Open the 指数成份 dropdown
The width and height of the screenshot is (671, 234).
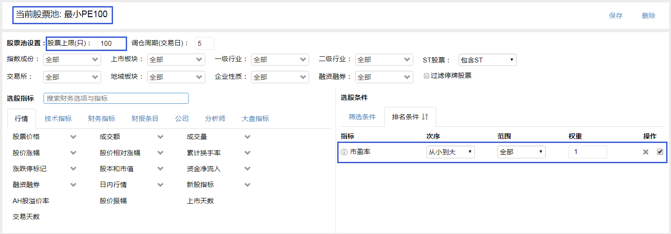pyautogui.click(x=72, y=60)
